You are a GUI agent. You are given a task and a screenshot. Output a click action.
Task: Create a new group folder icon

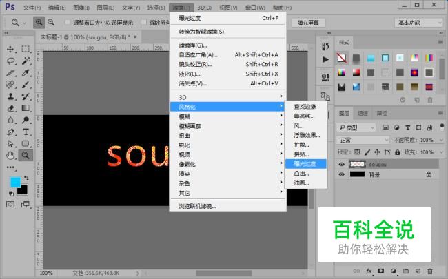(405, 271)
